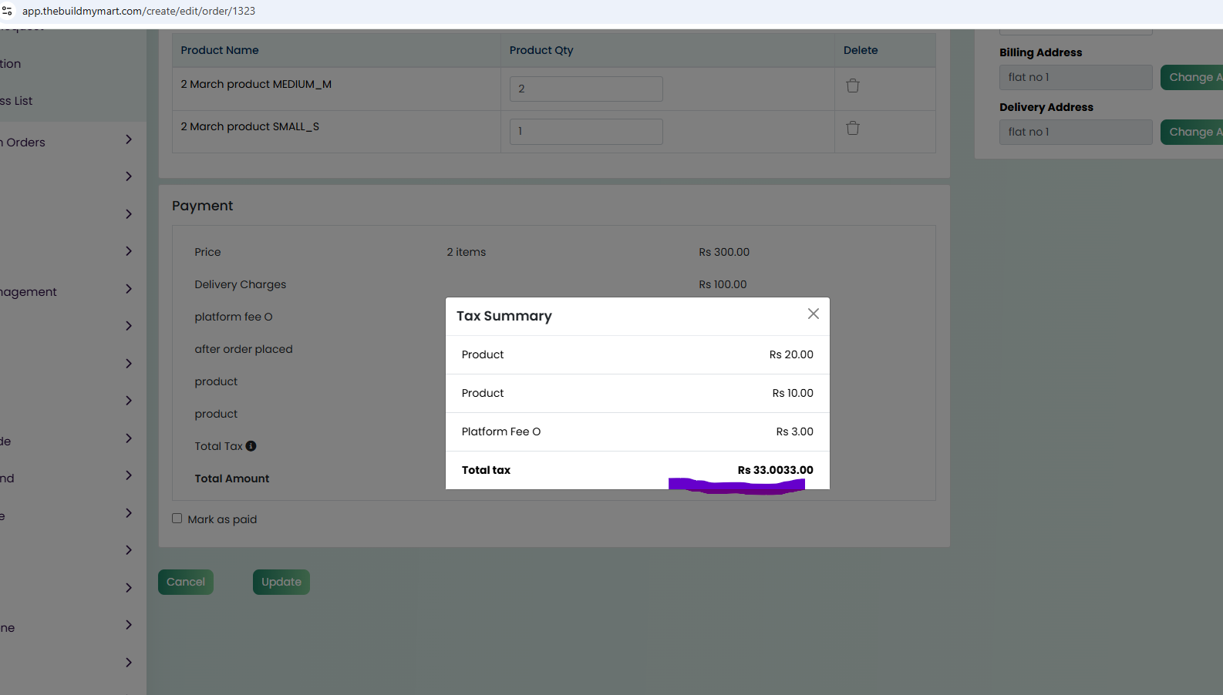Open the sidebar item ending in 'tion'
The image size is (1223, 695).
(x=11, y=64)
